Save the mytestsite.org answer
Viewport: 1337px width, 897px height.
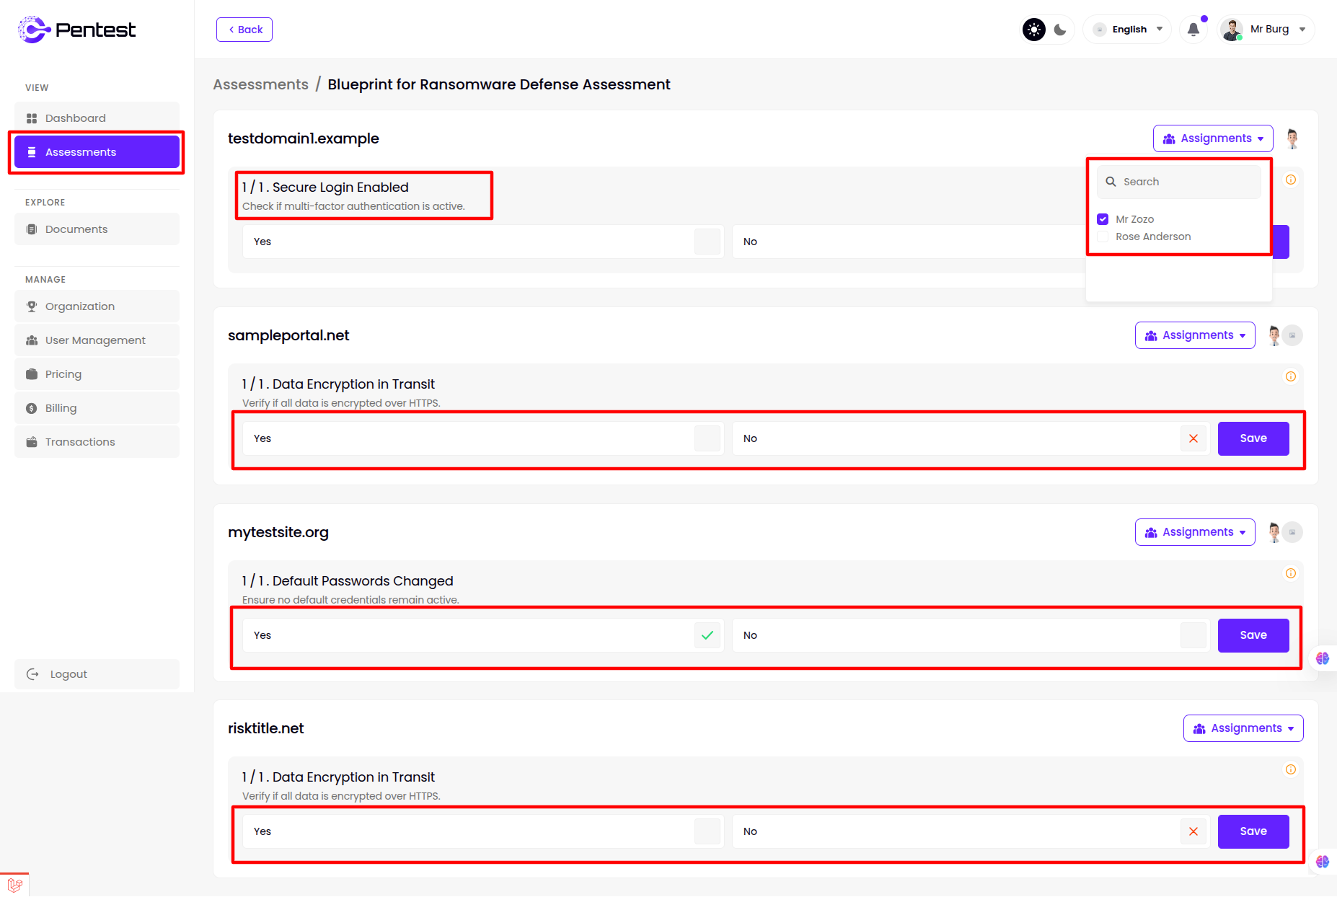click(1253, 635)
